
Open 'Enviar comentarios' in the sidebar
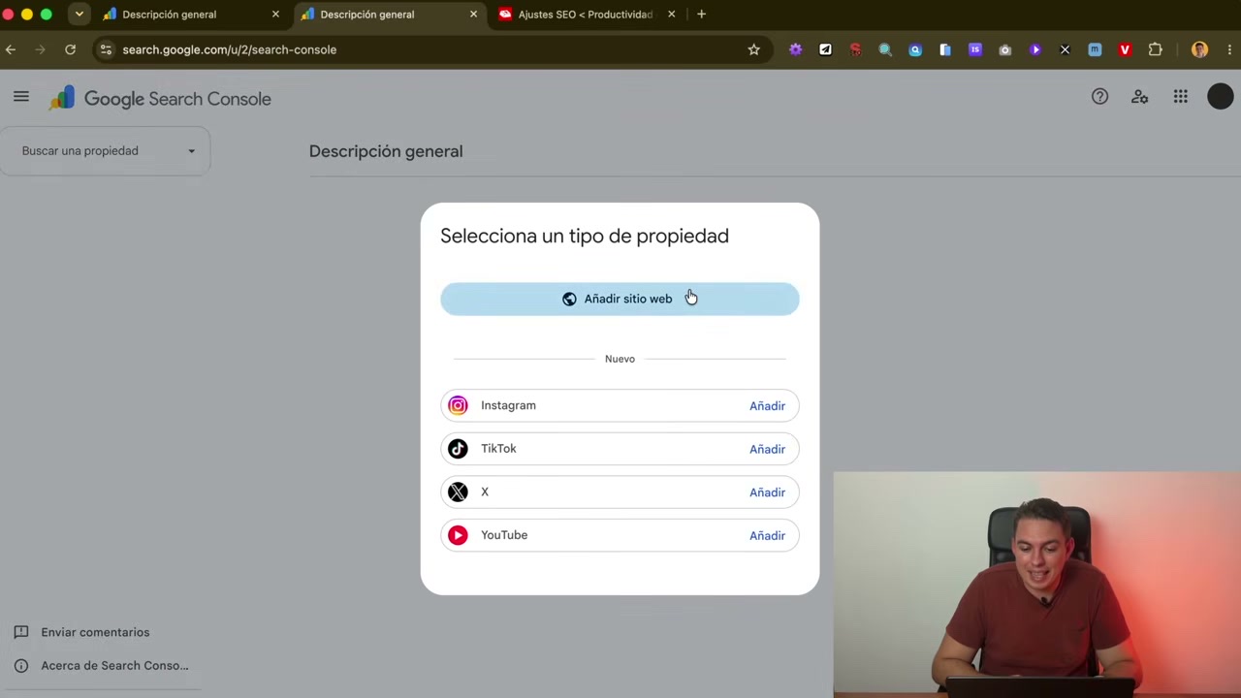pyautogui.click(x=95, y=632)
